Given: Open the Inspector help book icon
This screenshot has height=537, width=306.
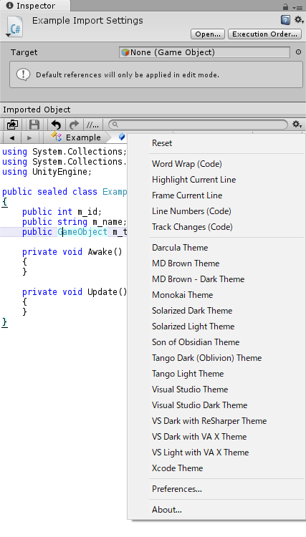Looking at the screenshot, I should tap(285, 20).
